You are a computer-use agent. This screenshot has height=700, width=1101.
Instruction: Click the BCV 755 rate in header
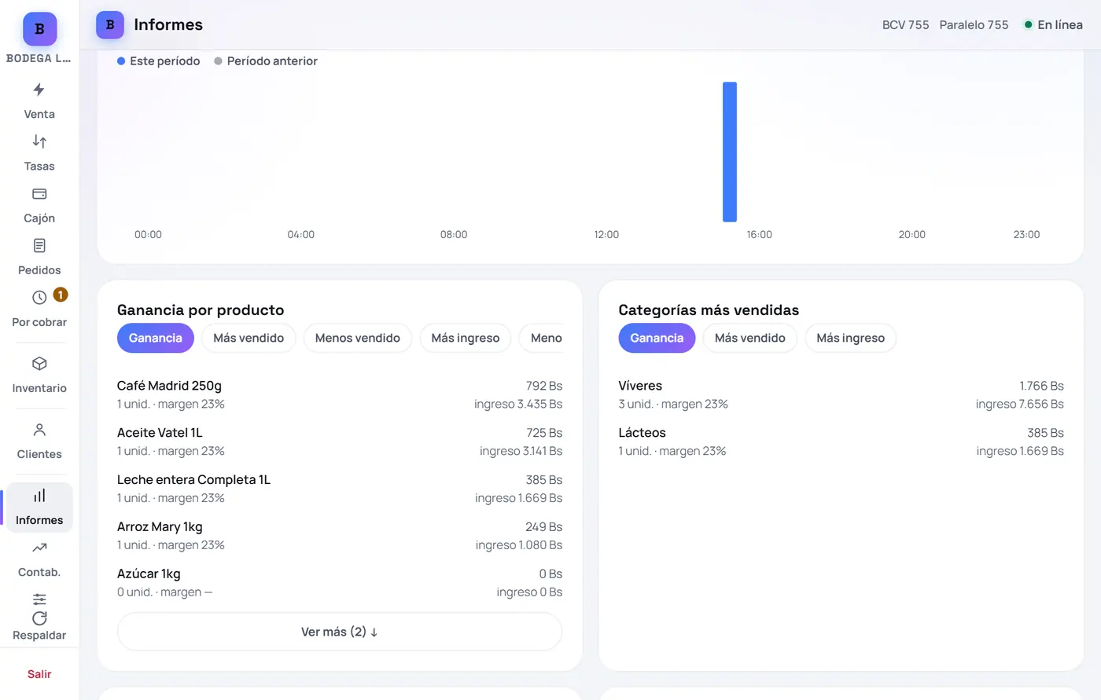(x=906, y=25)
